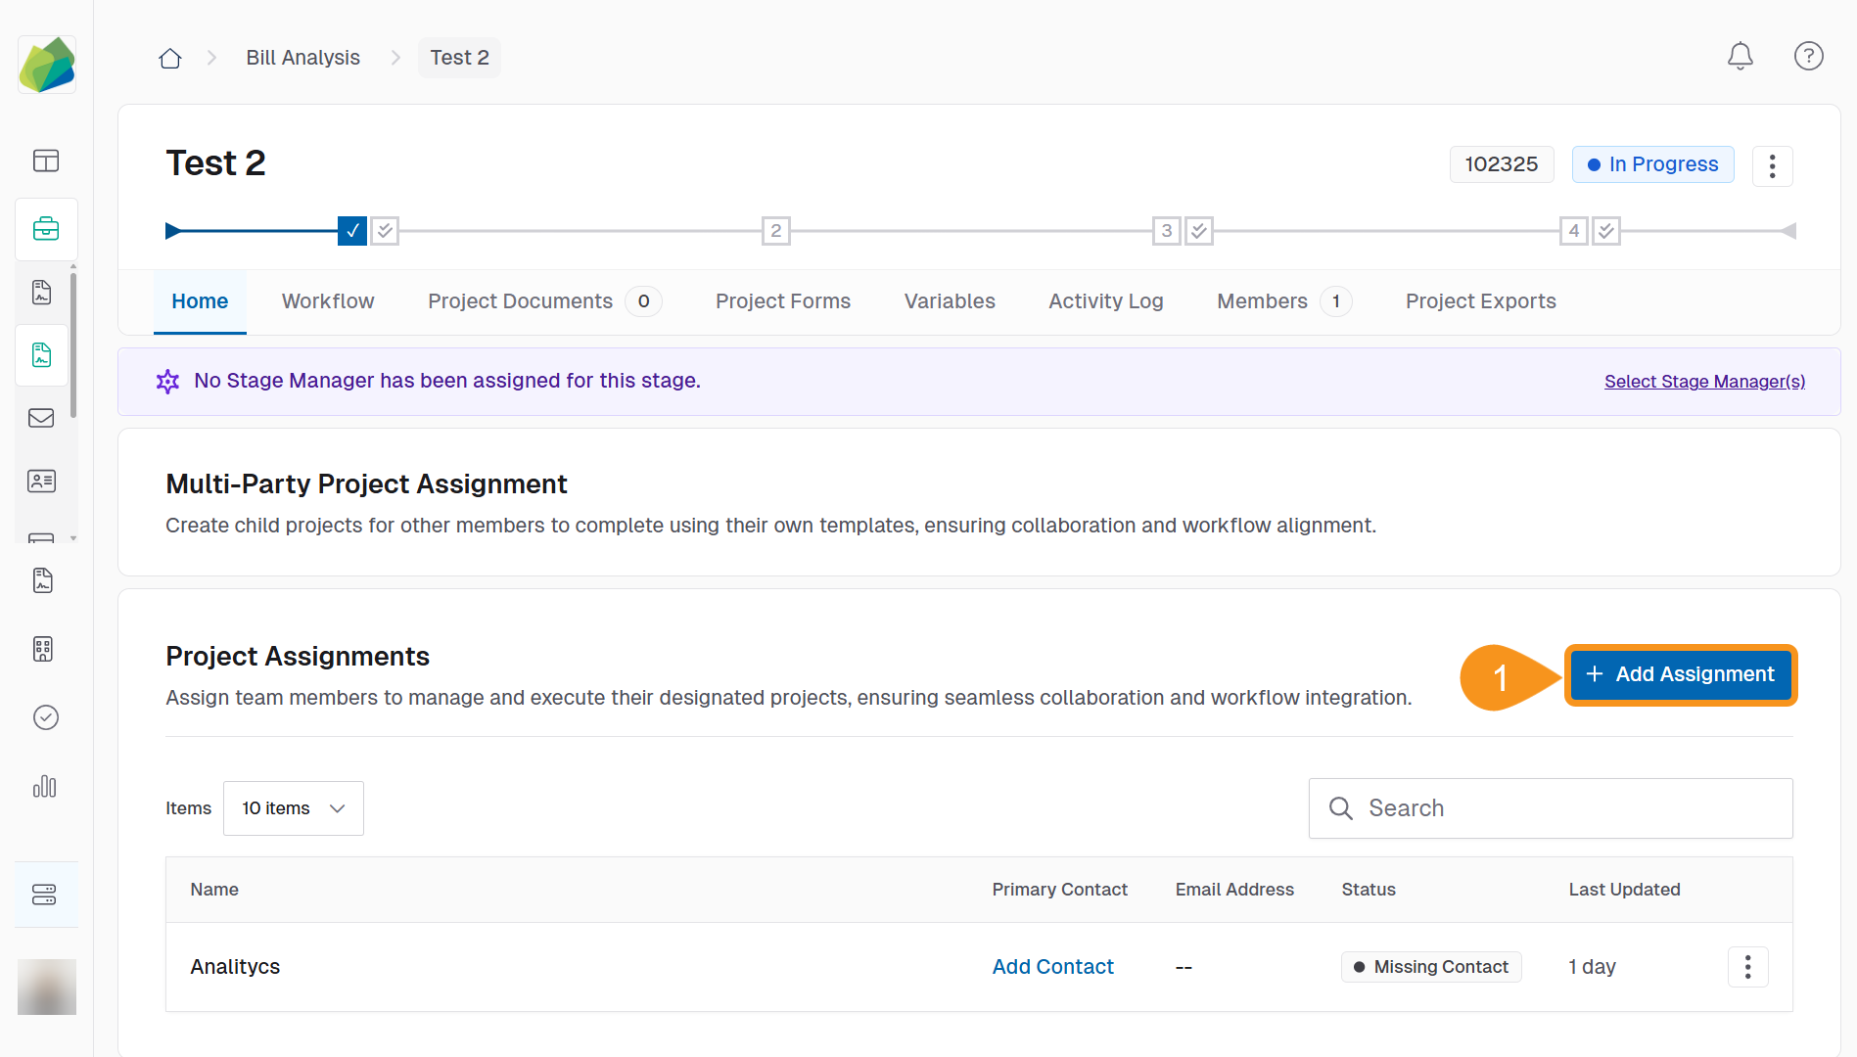Open the Analitycs row actions menu
Image resolution: width=1857 pixels, height=1057 pixels.
[x=1747, y=967]
